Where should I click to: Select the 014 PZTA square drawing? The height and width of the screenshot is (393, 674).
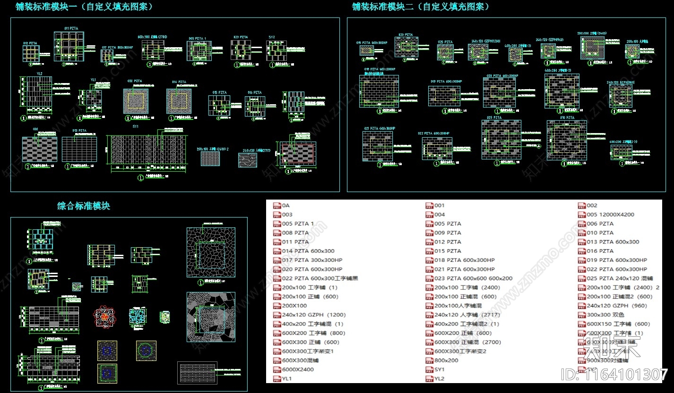(x=178, y=101)
